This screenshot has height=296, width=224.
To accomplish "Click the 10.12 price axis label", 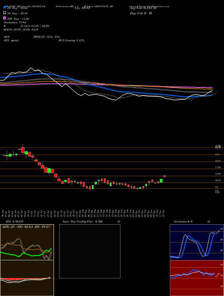I will [218, 180].
